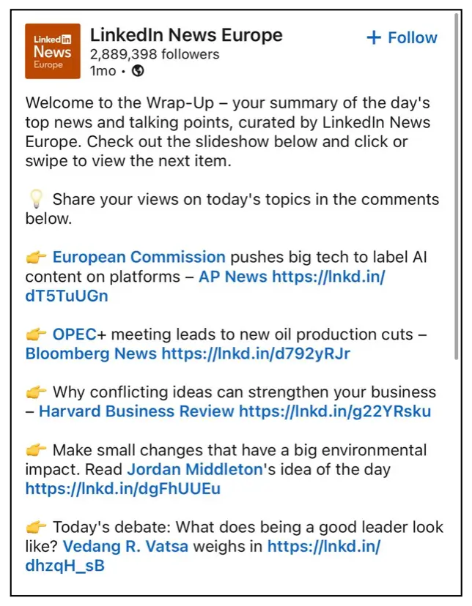Click the LinkedIn News Europe logo

coord(53,51)
